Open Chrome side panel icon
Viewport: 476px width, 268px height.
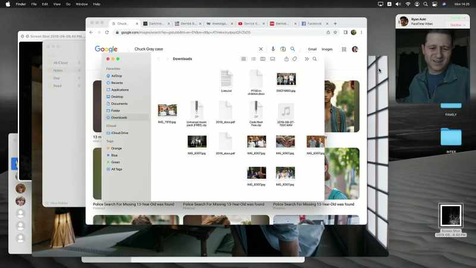tap(346, 32)
